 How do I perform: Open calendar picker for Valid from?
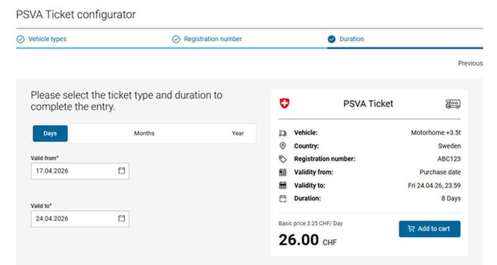[x=122, y=171]
